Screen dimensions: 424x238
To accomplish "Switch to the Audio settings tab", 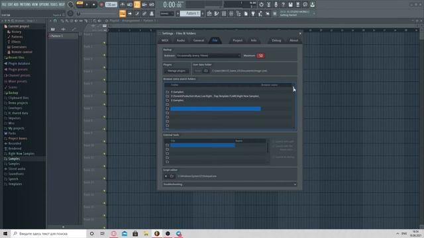I will click(x=181, y=40).
